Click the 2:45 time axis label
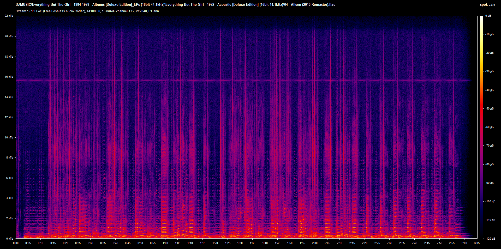The height and width of the screenshot is (249, 501). pyautogui.click(x=427, y=243)
